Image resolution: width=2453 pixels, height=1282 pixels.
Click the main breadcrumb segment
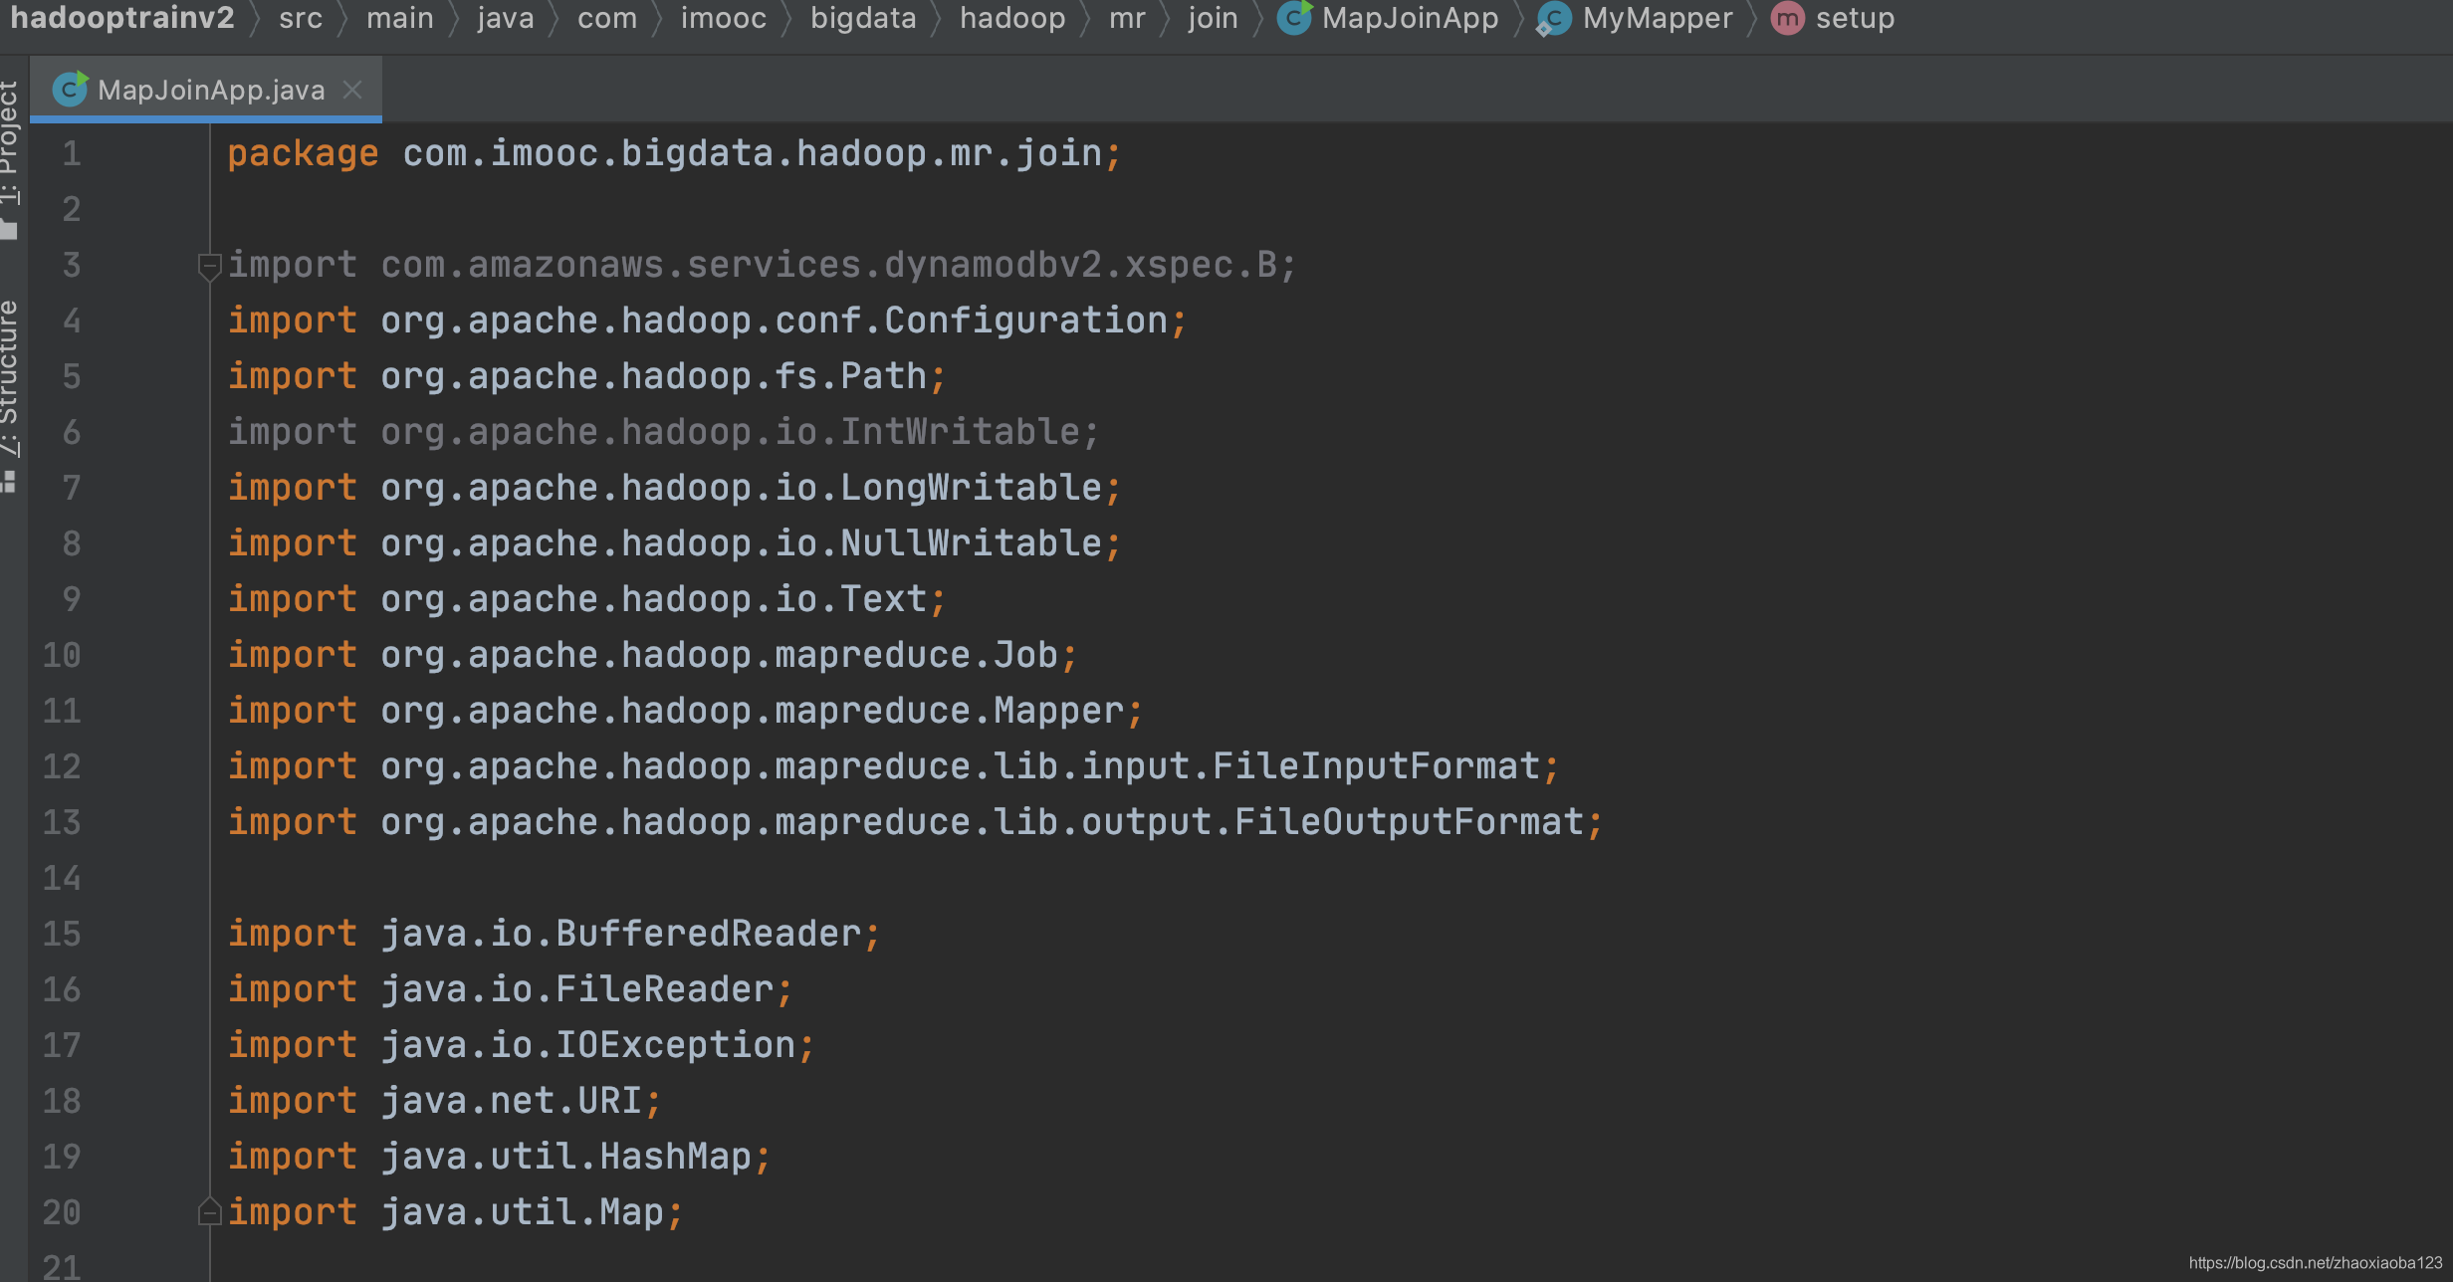click(400, 18)
